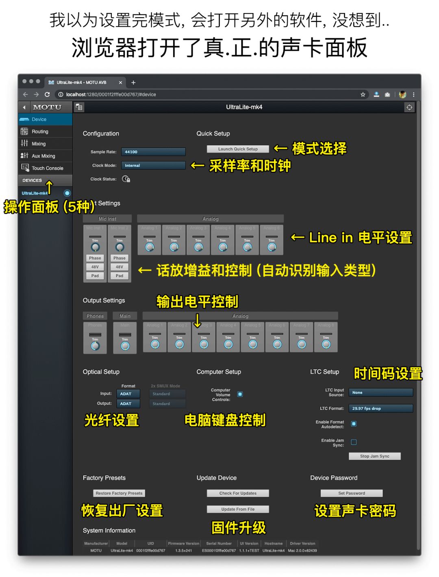Screen dimensions: 439x577
Task: Open the Output 2x SMUX Mode dropdown
Action: (x=167, y=404)
